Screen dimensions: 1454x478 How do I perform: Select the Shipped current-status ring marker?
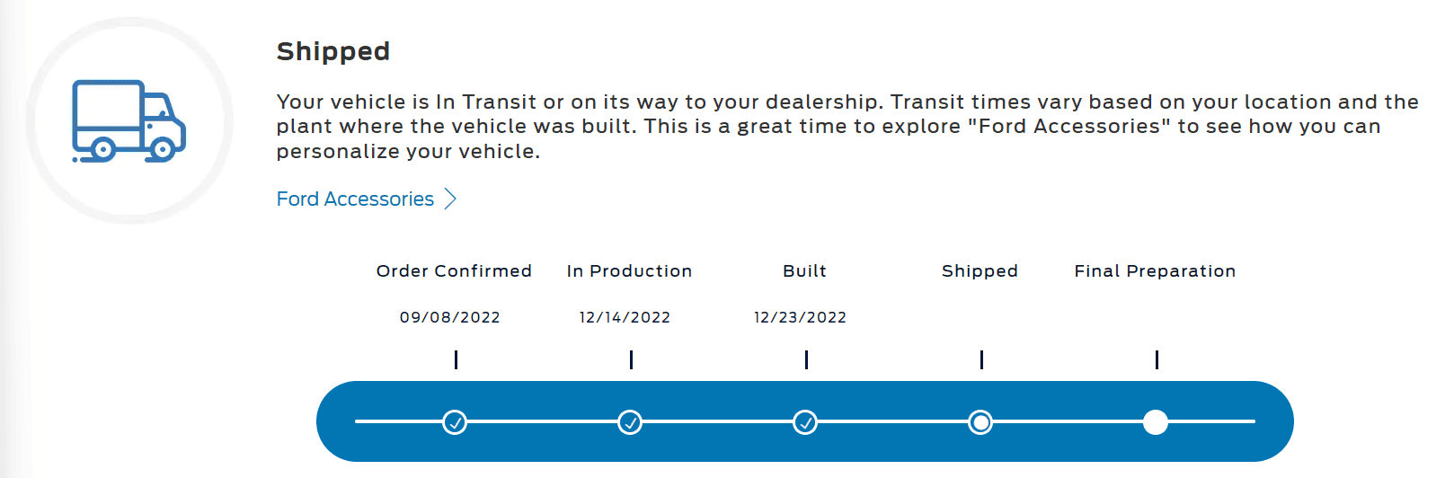coord(980,421)
